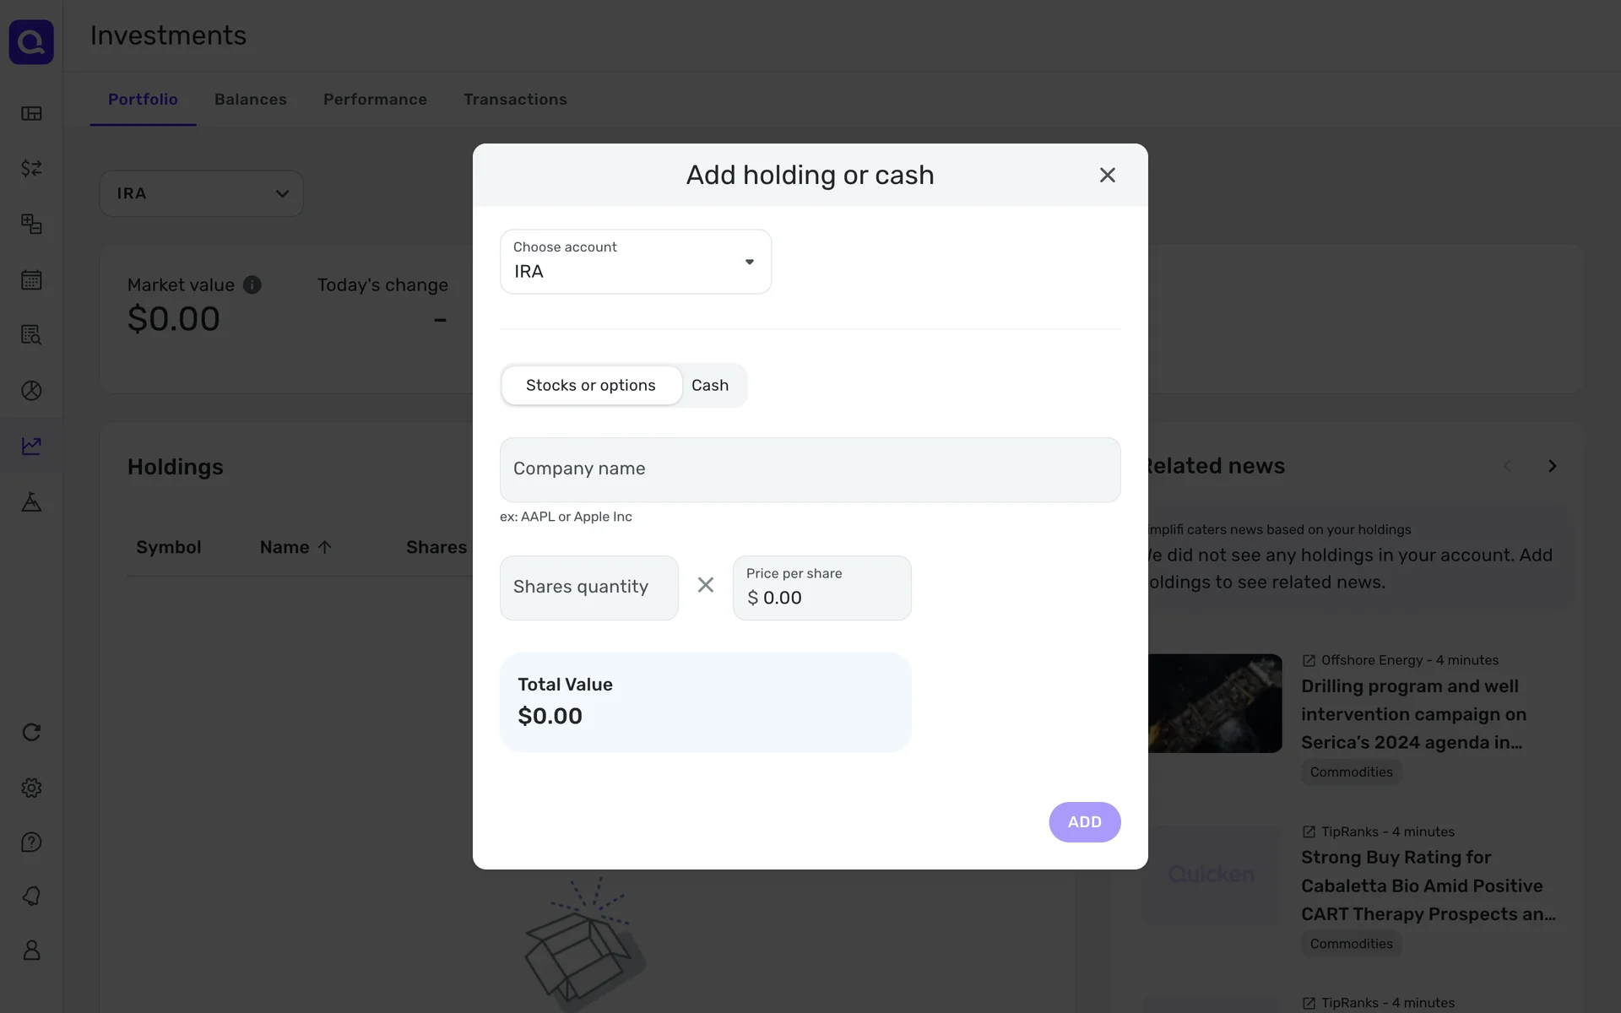
Task: Select the Stocks or options toggle
Action: click(x=591, y=385)
